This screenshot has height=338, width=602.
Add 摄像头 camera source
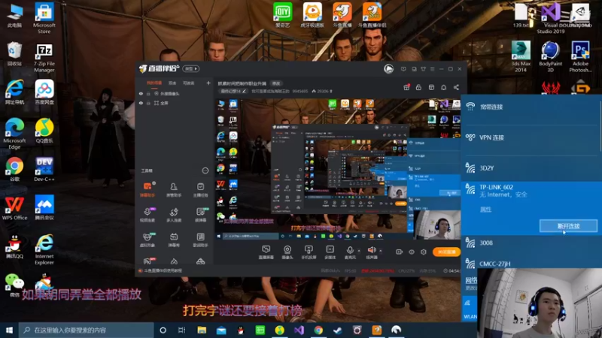click(x=287, y=252)
